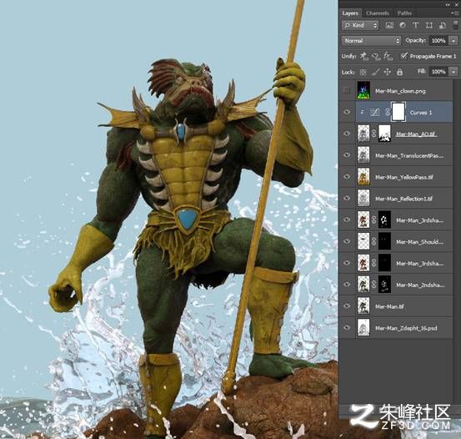Select the Curves 1 layer mask thumbnail
This screenshot has width=461, height=439.
398,112
